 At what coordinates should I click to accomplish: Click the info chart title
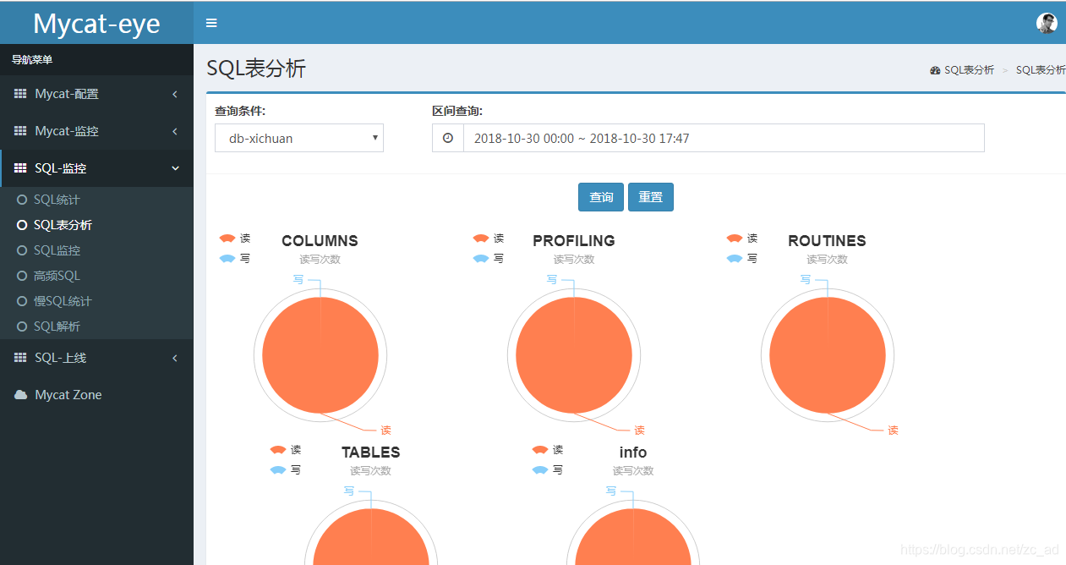coord(633,453)
